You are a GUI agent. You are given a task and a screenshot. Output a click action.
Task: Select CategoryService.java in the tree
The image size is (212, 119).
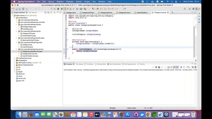tap(30, 54)
